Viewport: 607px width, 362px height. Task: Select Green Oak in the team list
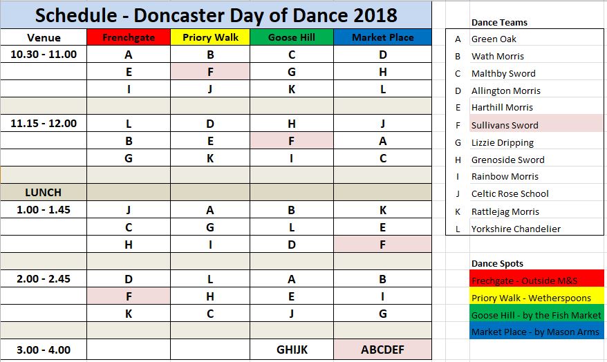click(x=494, y=39)
